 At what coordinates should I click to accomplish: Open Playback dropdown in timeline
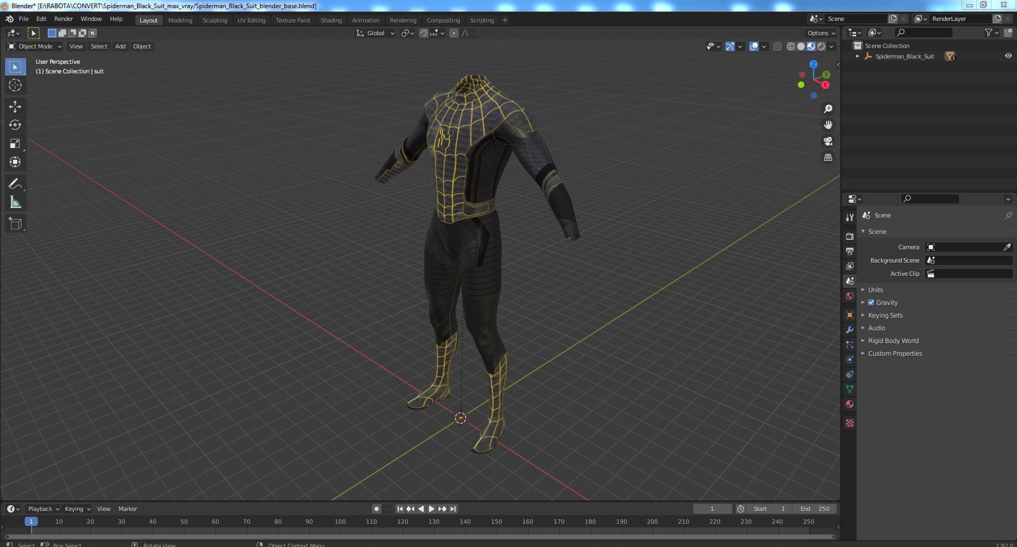point(42,509)
